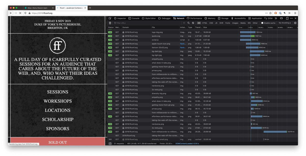Filter requests by Media
The image size is (306, 156).
pyautogui.click(x=243, y=23)
